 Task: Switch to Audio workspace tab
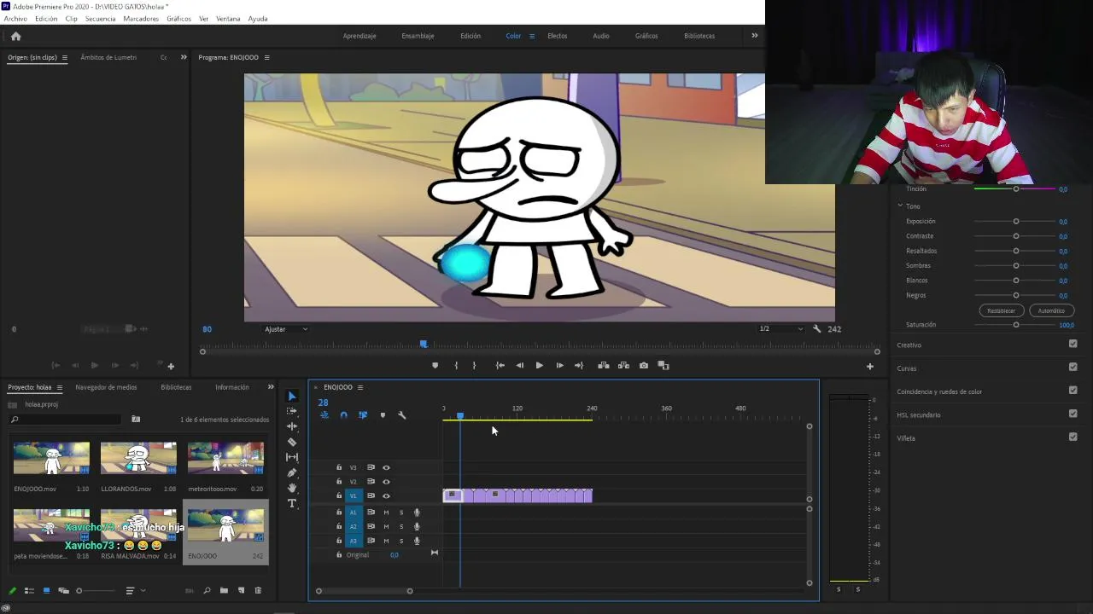click(x=601, y=36)
